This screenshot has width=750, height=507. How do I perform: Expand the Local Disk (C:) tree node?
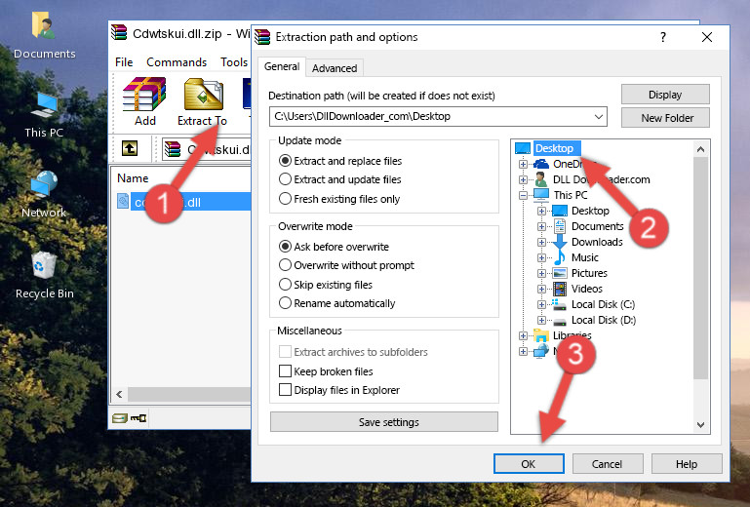[541, 304]
